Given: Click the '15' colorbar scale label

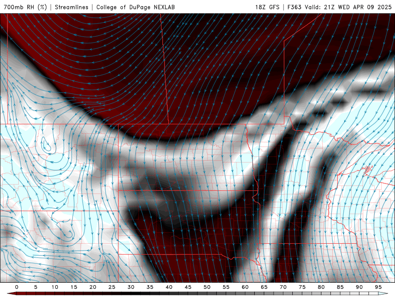Looking at the screenshot, I should pos(74,287).
